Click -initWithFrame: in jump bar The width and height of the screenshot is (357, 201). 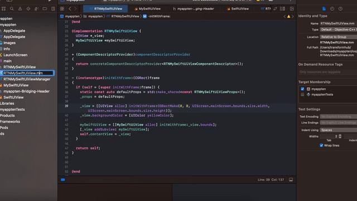coord(159,16)
